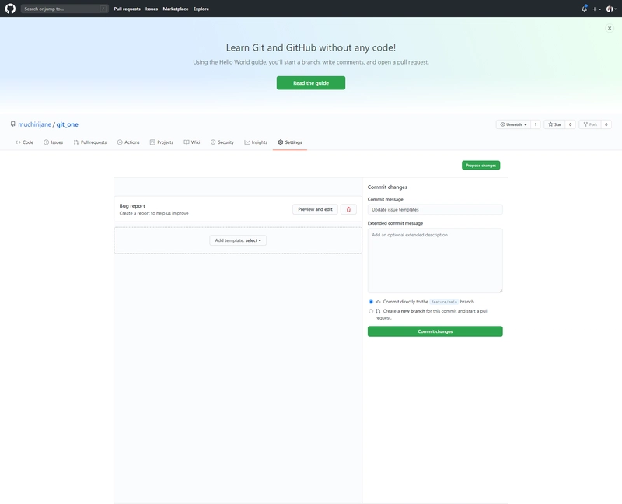This screenshot has height=504, width=622.
Task: Click the Bug report template title
Action: [x=132, y=206]
